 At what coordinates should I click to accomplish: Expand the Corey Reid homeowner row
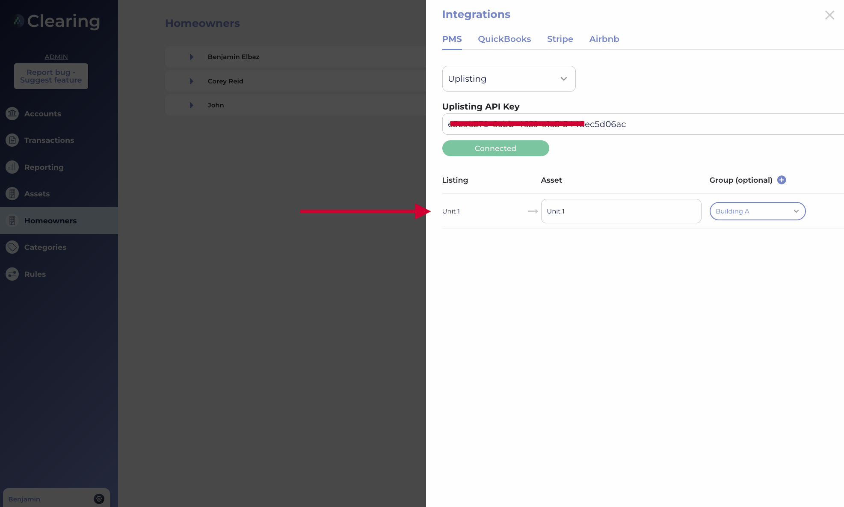pos(191,81)
